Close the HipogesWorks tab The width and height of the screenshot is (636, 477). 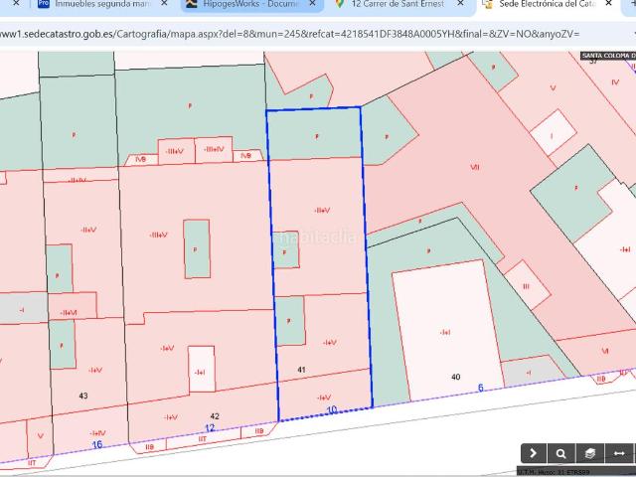pyautogui.click(x=313, y=5)
